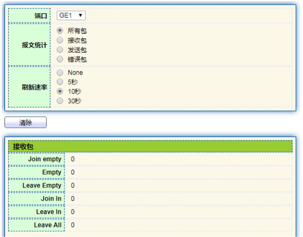Choose the 10秒 refresh rate option
The height and width of the screenshot is (237, 303).
click(60, 91)
